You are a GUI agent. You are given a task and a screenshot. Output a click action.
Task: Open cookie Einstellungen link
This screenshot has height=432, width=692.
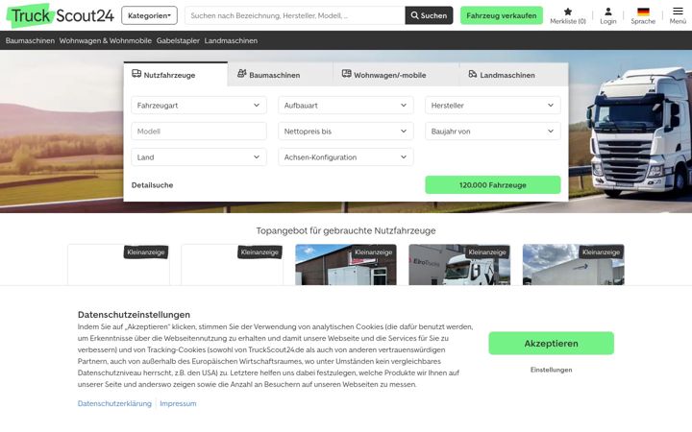click(x=552, y=370)
